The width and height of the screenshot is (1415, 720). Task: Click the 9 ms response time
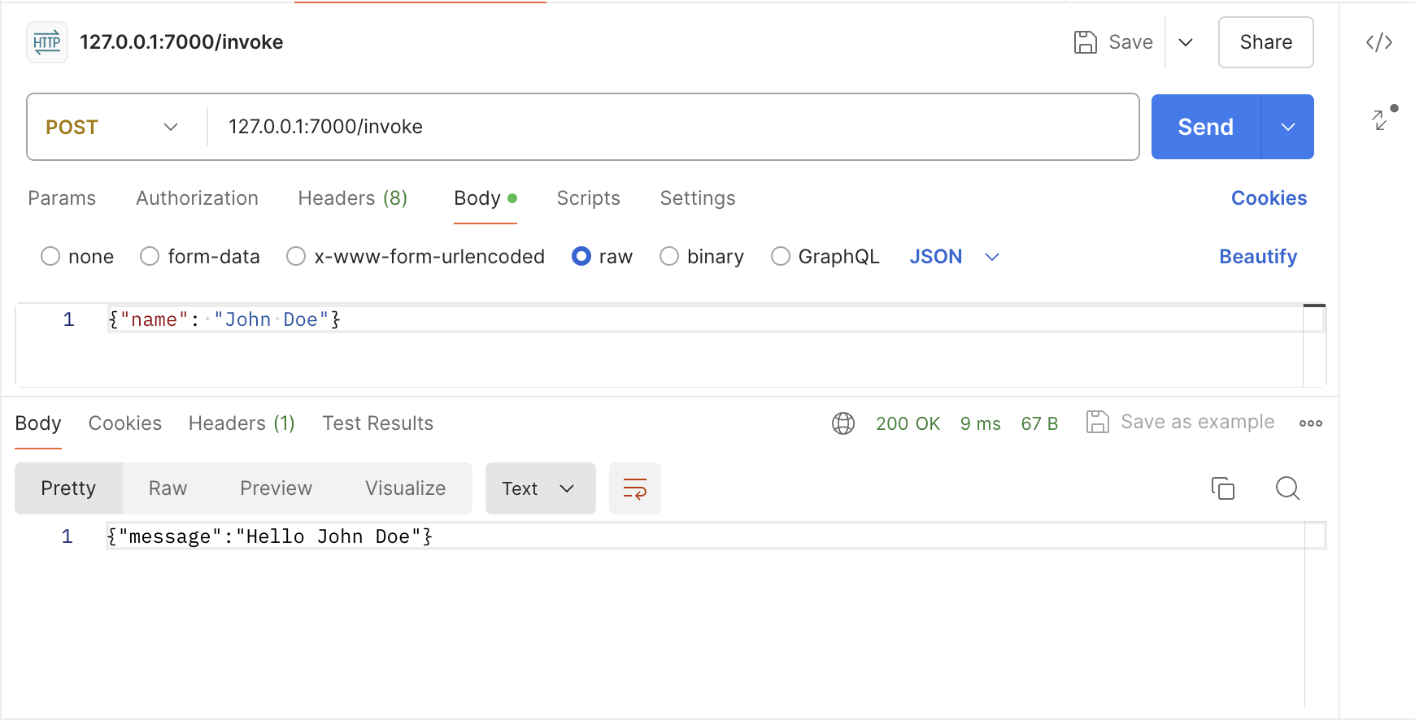coord(980,423)
